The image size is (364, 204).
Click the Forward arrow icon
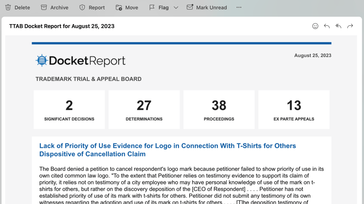(x=350, y=26)
